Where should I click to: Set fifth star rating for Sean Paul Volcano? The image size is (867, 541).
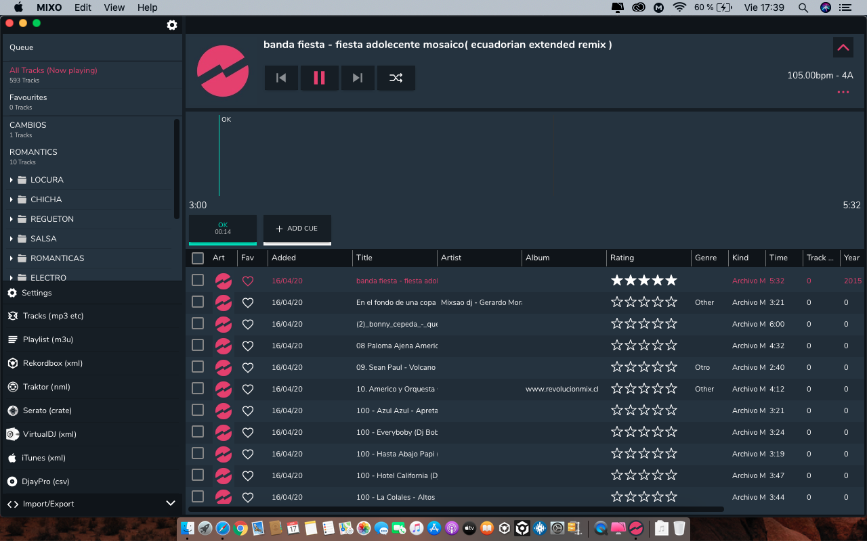tap(671, 367)
